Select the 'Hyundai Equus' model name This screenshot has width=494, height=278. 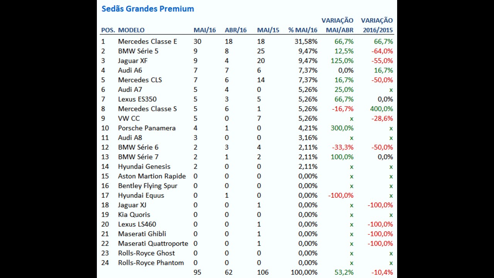click(x=141, y=196)
